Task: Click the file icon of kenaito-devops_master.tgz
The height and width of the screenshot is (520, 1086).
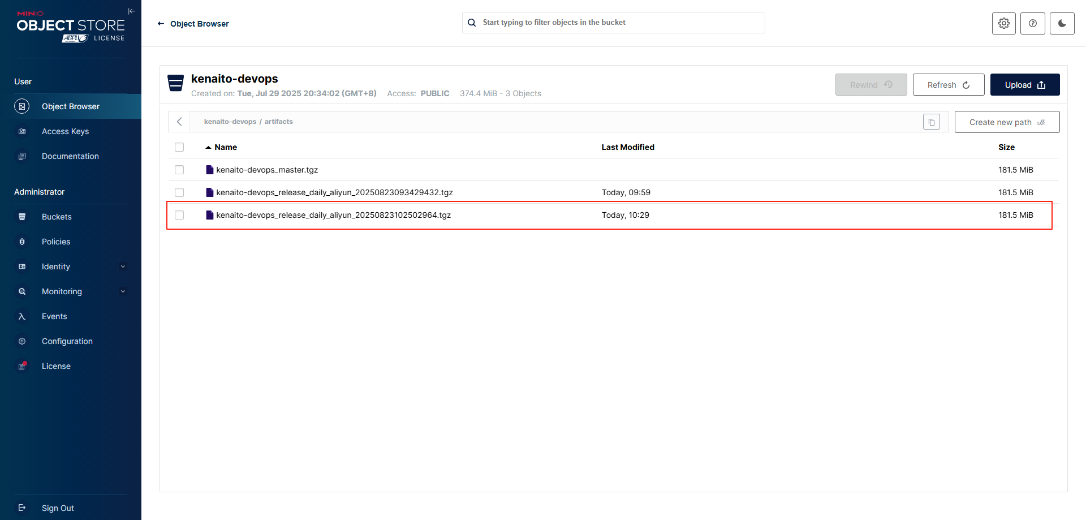Action: tap(210, 170)
